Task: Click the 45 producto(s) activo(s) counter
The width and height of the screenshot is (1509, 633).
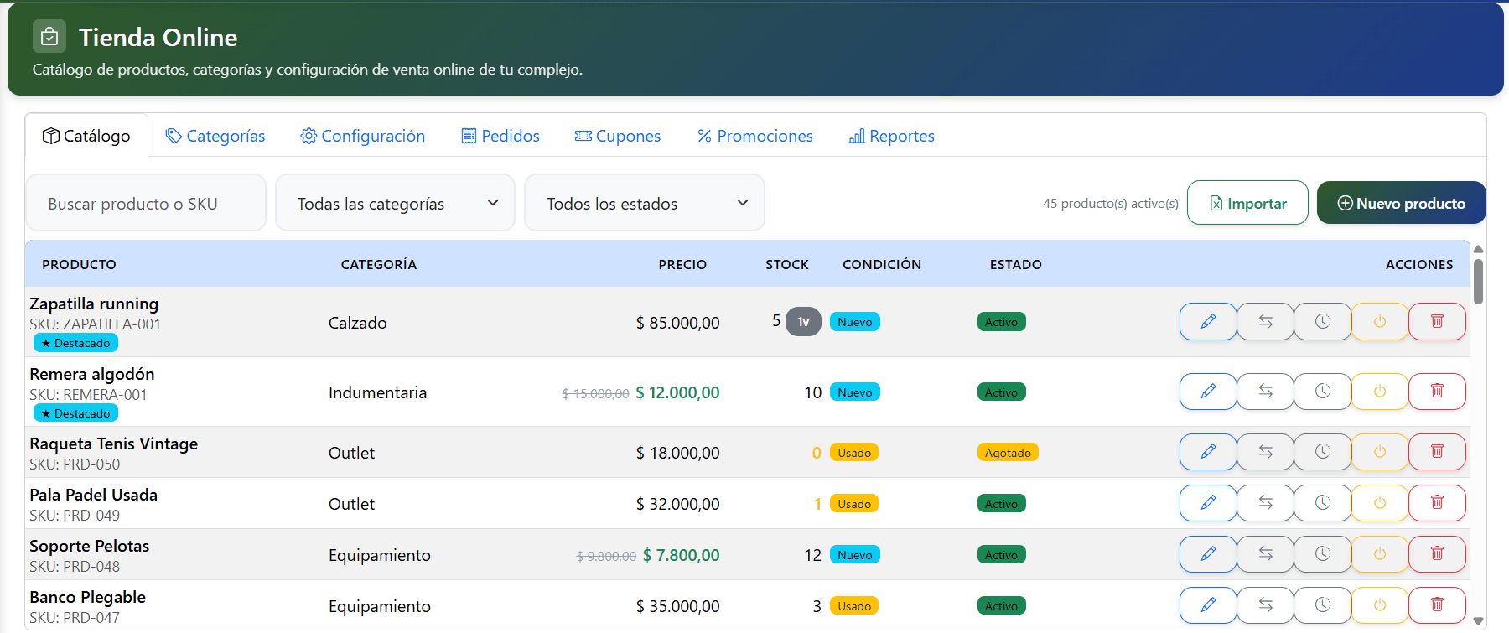Action: coord(1110,204)
